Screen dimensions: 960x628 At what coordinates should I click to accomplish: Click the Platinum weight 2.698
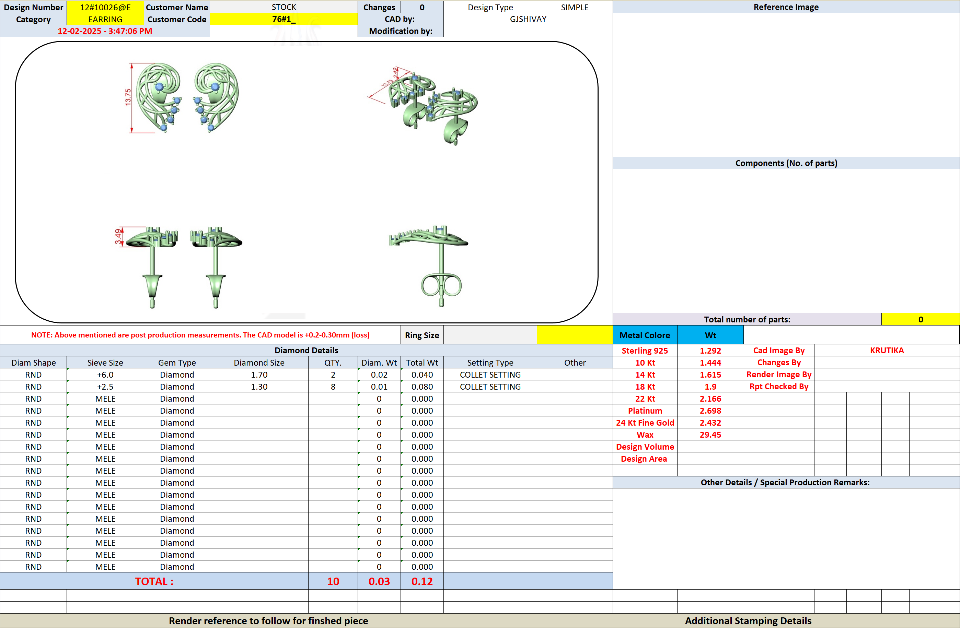[710, 411]
